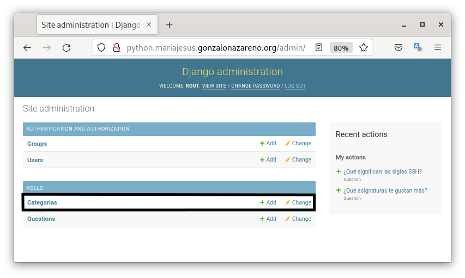Click the translate extension icon

point(418,47)
